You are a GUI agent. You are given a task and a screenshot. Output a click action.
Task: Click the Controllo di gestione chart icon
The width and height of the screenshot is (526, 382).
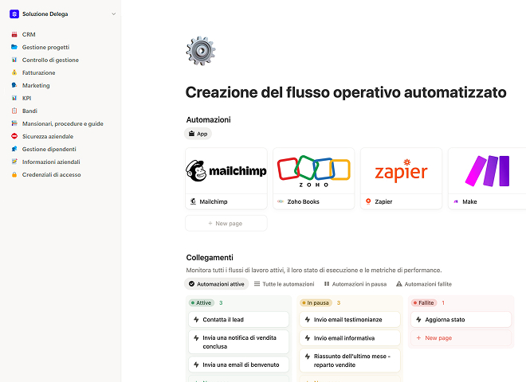tap(14, 60)
